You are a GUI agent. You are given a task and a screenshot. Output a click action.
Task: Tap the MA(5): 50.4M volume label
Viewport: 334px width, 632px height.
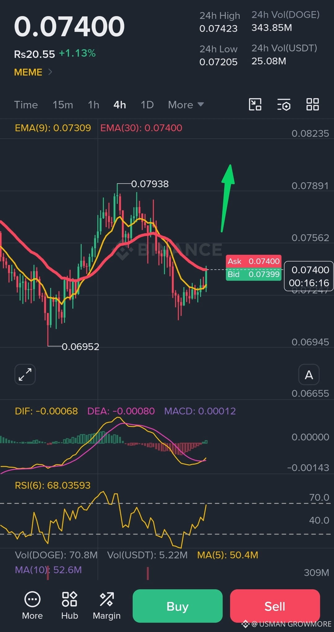coord(228,555)
